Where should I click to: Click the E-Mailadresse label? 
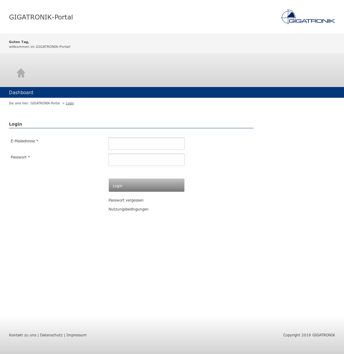click(25, 141)
